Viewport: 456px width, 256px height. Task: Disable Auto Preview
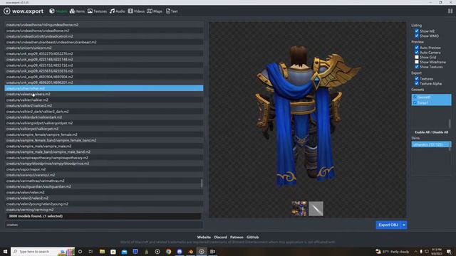417,48
